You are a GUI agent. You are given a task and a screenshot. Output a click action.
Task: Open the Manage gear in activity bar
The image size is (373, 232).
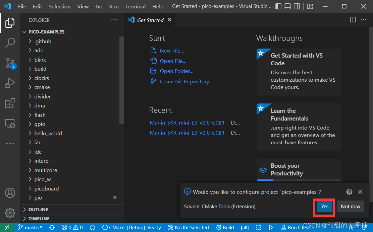click(x=10, y=213)
